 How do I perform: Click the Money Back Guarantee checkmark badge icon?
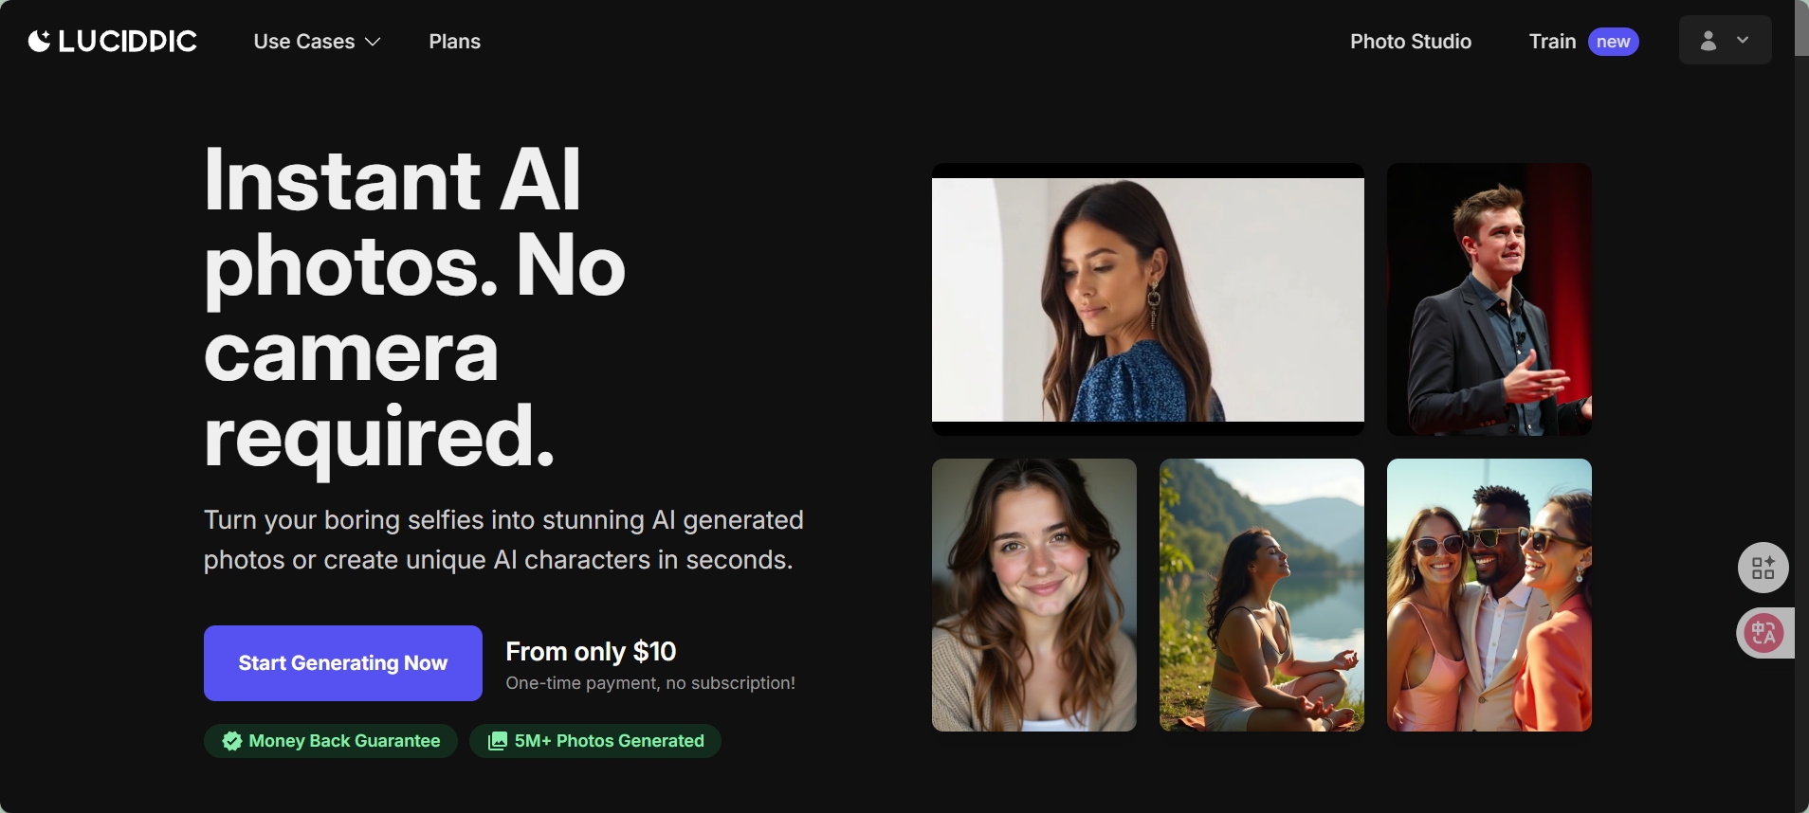[x=232, y=741]
